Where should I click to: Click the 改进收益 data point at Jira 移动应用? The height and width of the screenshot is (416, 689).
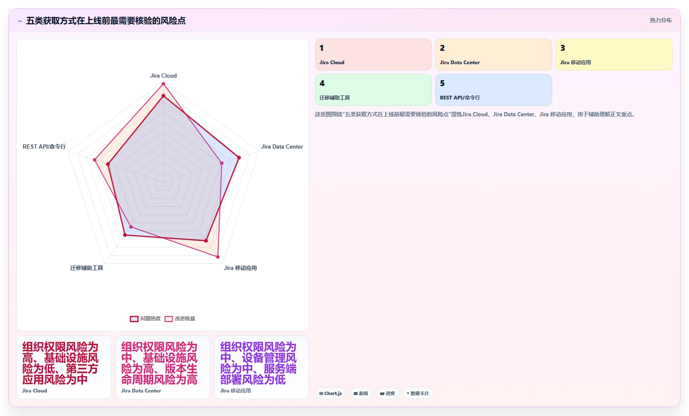[217, 257]
